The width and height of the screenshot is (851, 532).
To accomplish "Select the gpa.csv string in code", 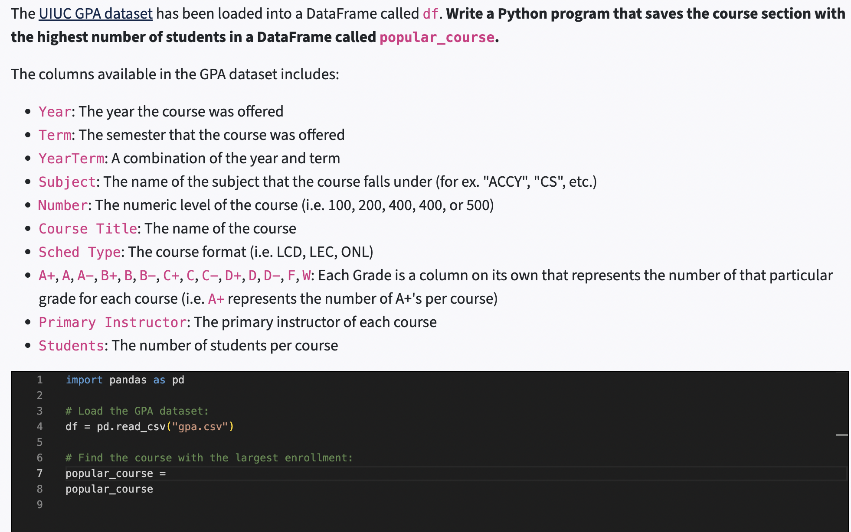I will coord(201,426).
